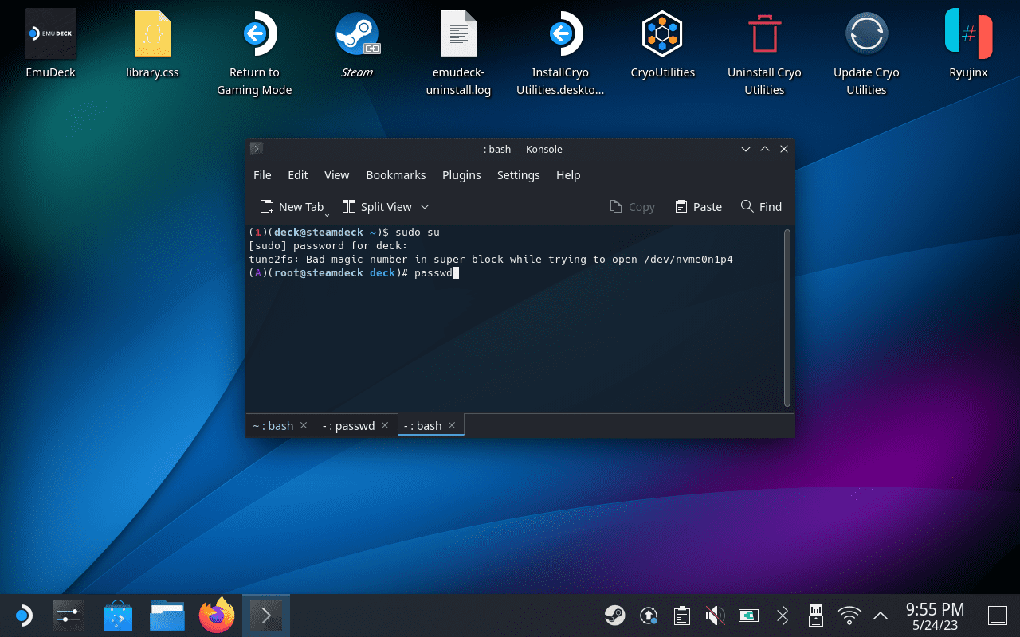
Task: Open removable devices tray icon
Action: [816, 615]
